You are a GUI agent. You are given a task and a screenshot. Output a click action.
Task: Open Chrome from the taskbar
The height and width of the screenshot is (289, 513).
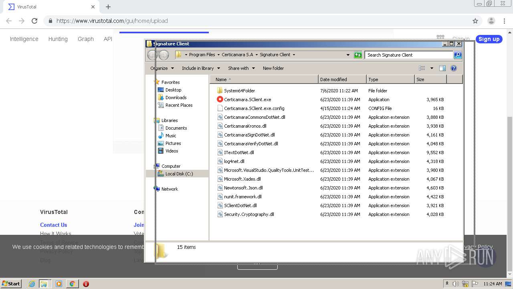[72, 284]
